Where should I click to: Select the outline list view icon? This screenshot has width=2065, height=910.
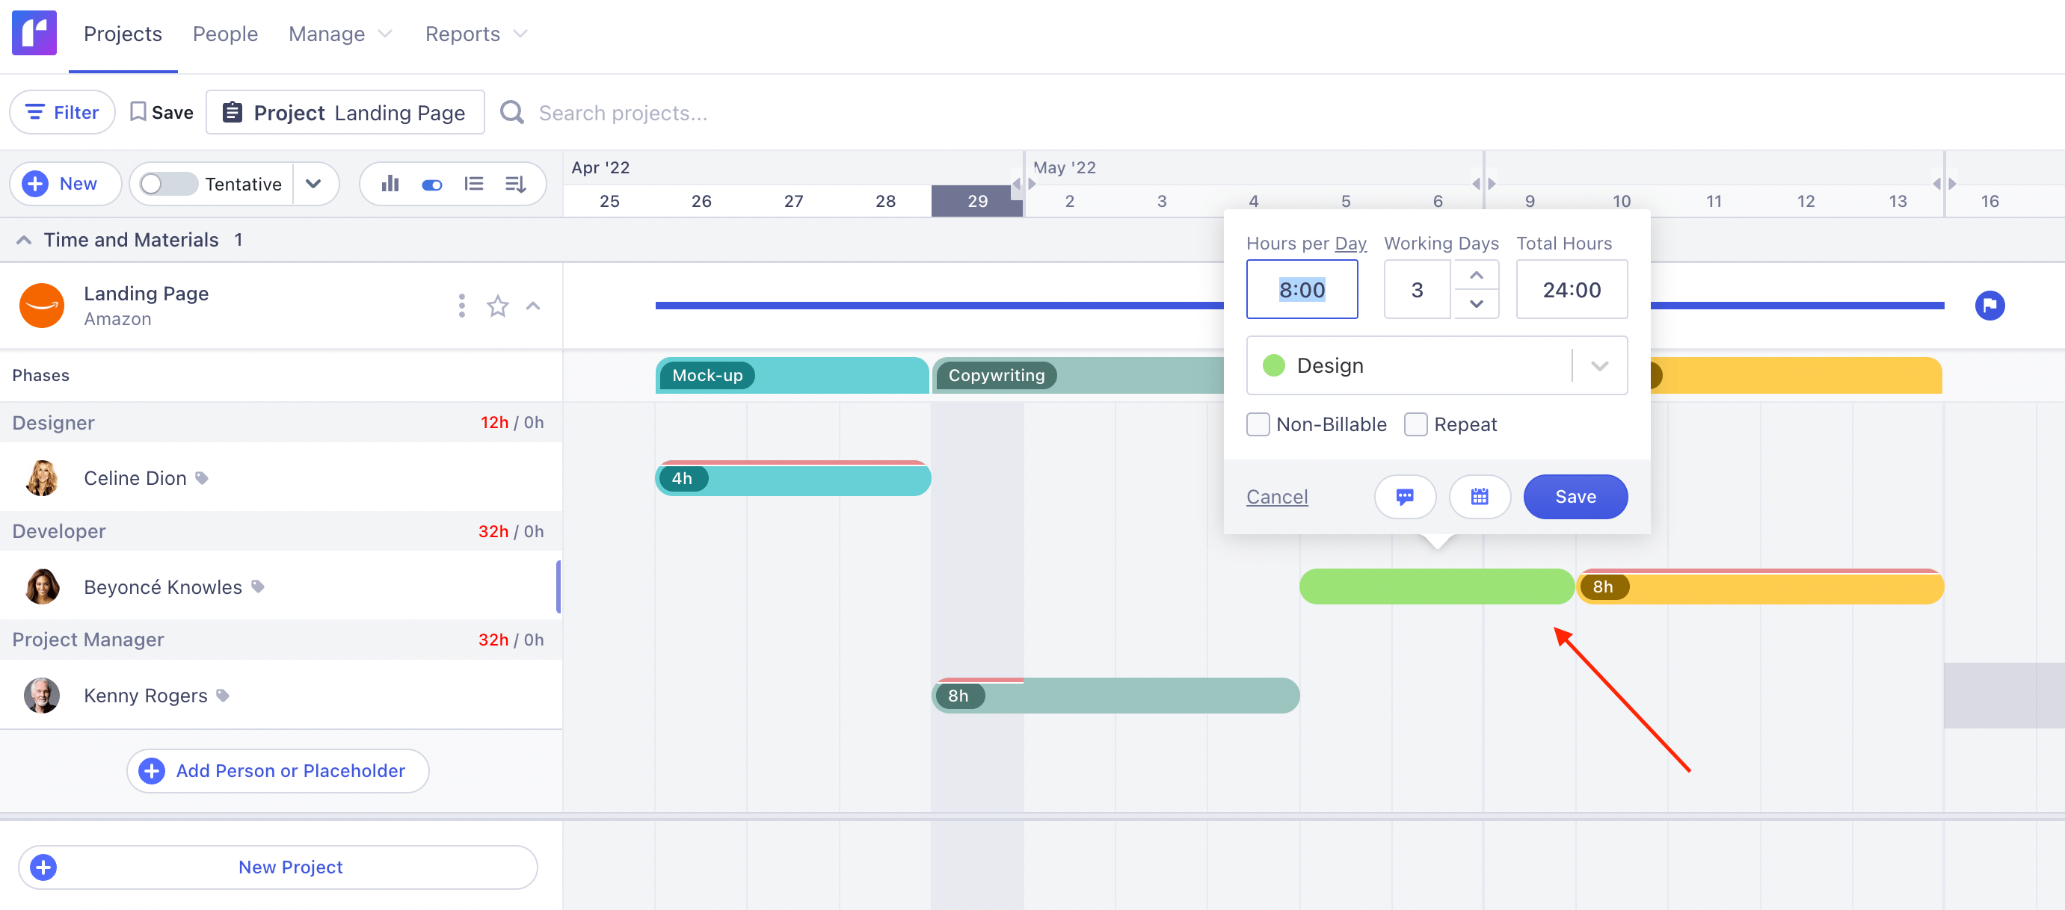pos(475,184)
